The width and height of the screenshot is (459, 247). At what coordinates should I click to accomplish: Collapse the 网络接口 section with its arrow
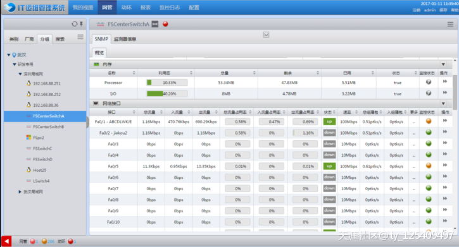[x=443, y=104]
